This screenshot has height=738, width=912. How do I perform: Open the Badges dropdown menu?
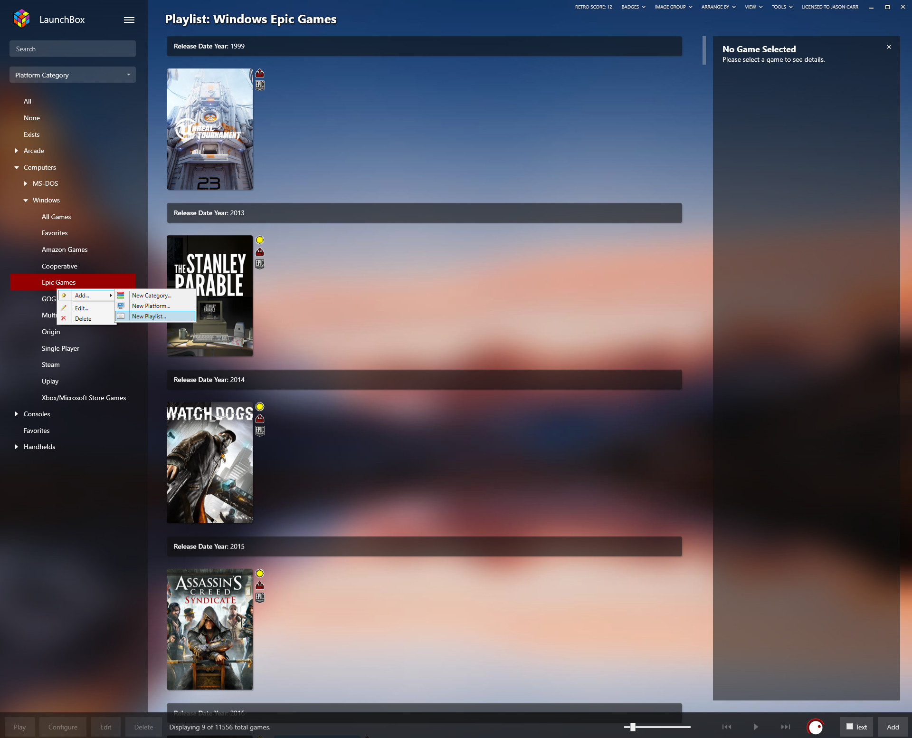tap(633, 7)
